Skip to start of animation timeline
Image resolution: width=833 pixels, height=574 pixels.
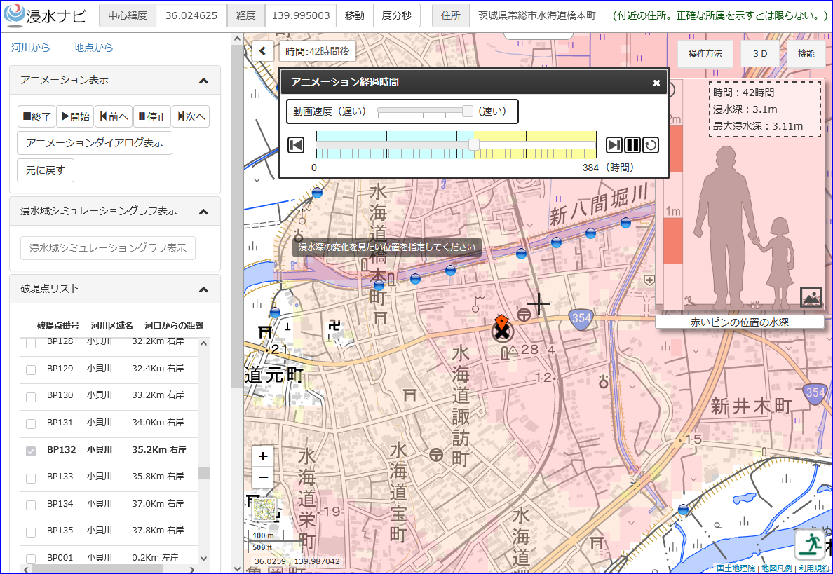[295, 145]
